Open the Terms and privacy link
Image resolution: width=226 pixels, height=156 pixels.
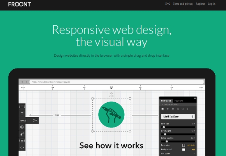click(x=183, y=4)
